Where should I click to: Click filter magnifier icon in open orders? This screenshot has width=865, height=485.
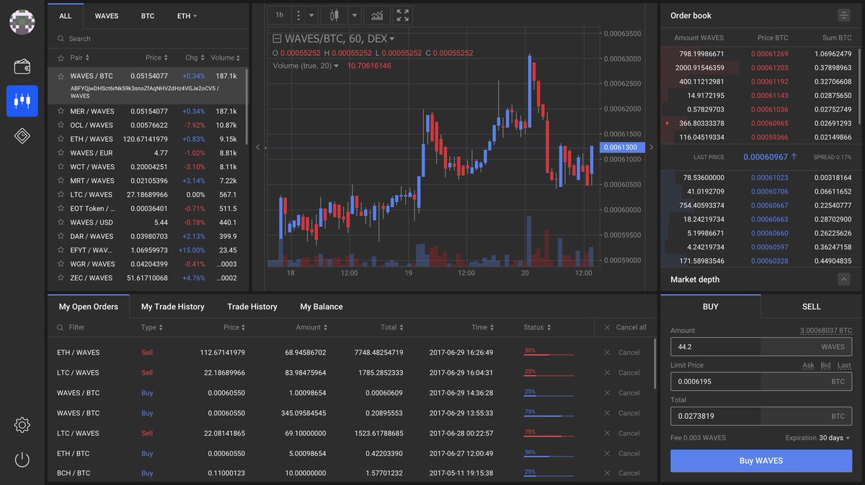coord(61,327)
